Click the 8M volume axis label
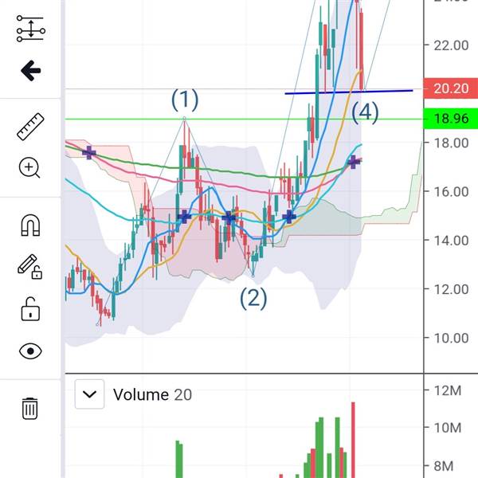The image size is (478, 478). point(444,466)
